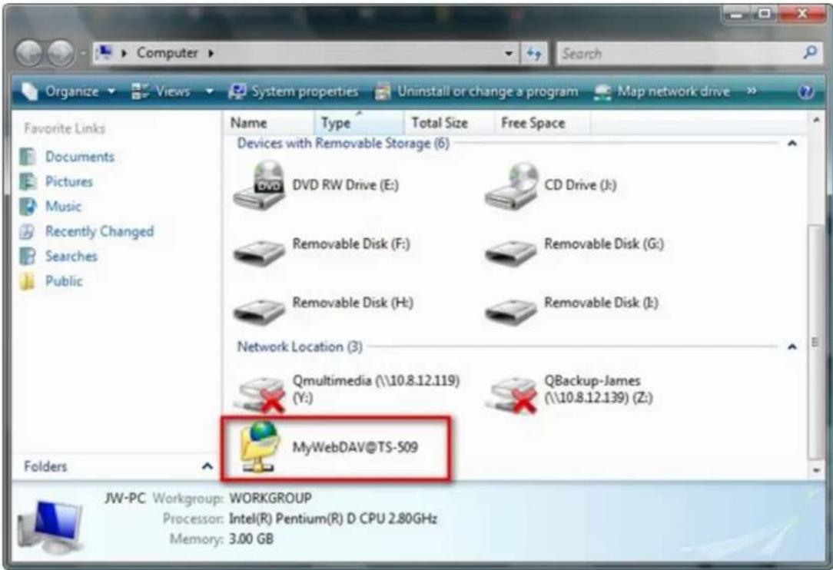Click the arrow after Computer in breadcrumb

pyautogui.click(x=211, y=53)
